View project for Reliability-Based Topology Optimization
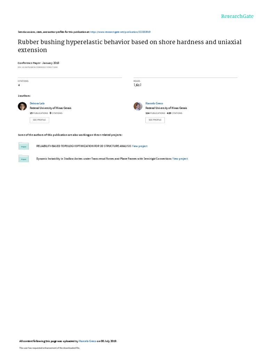267x356 pixels. pos(140,146)
